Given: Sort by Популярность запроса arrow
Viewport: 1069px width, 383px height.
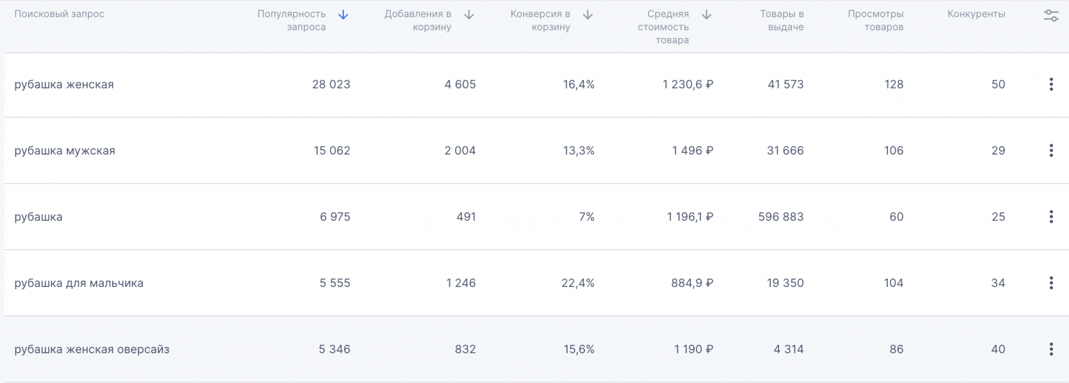Looking at the screenshot, I should click(x=343, y=15).
